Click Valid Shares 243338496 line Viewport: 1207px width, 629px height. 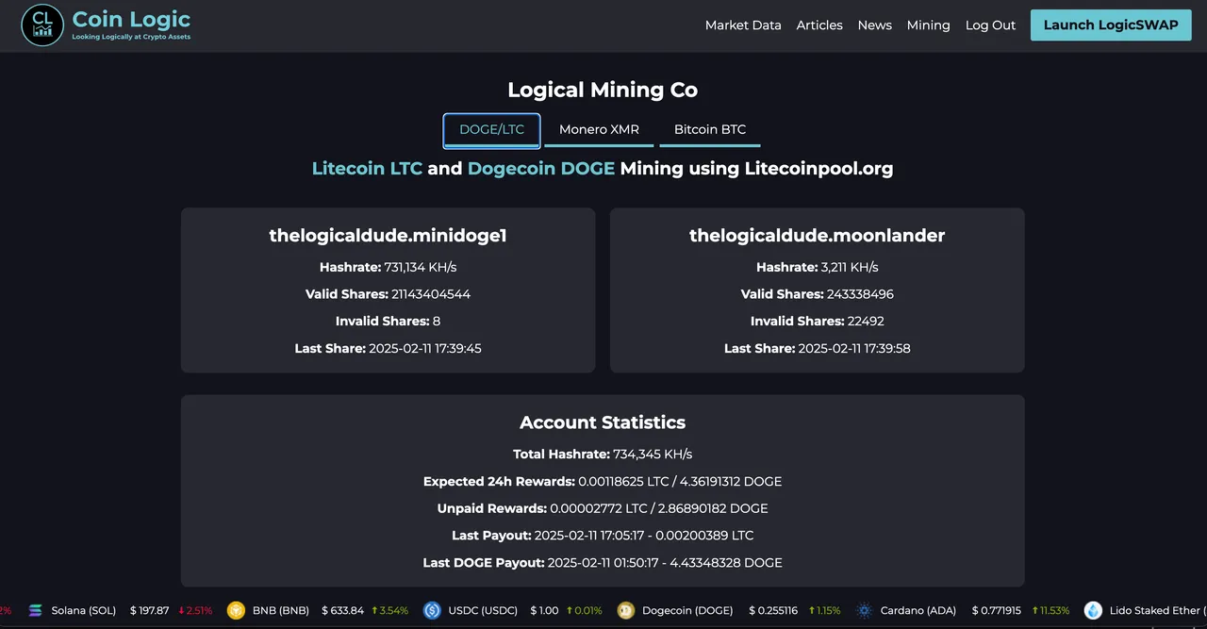tap(817, 294)
